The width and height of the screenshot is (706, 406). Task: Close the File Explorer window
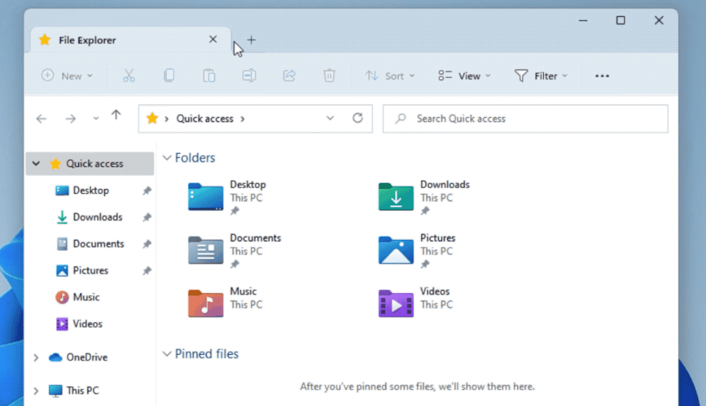coord(659,20)
